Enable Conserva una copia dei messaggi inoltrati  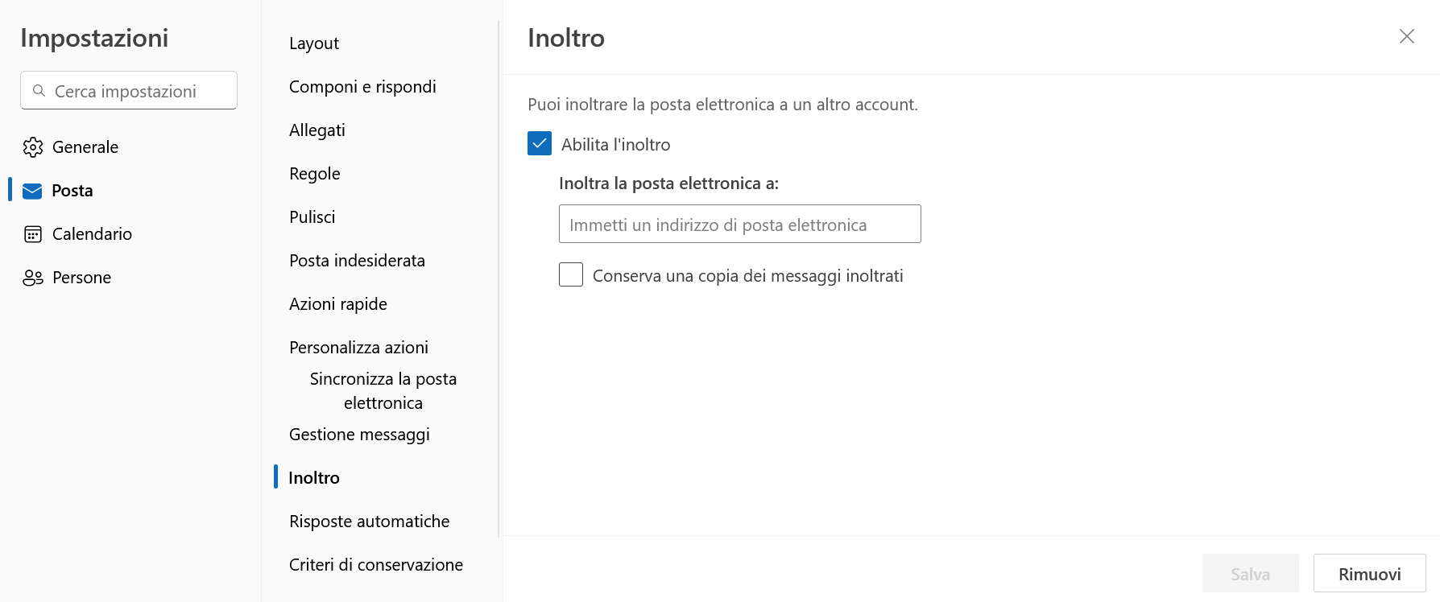pyautogui.click(x=571, y=275)
